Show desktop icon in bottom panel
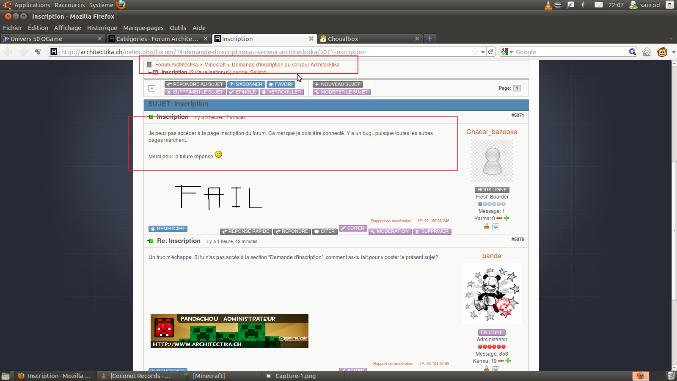677x381 pixels. click(x=6, y=376)
